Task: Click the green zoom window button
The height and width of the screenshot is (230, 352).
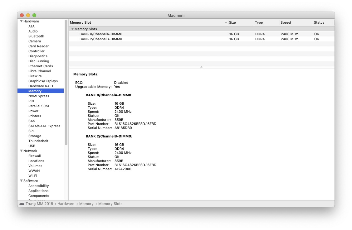Action: pos(34,15)
